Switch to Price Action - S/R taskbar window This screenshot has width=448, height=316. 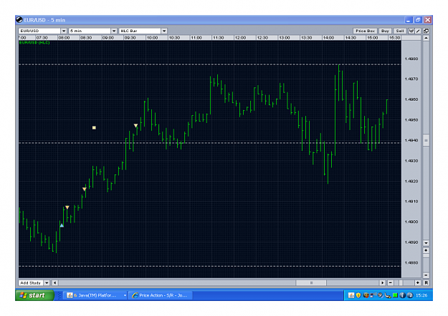(x=160, y=295)
